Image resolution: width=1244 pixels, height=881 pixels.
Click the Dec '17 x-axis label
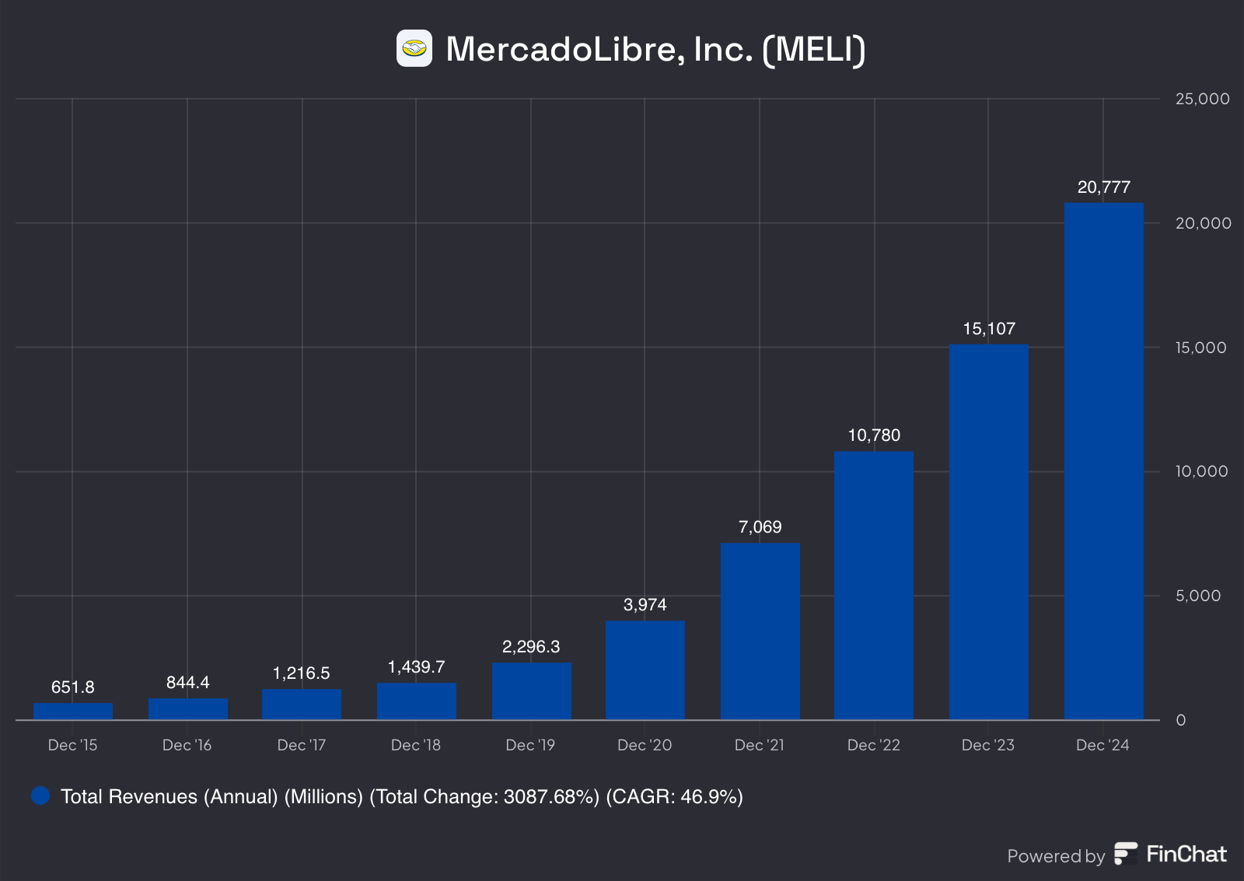coord(302,745)
